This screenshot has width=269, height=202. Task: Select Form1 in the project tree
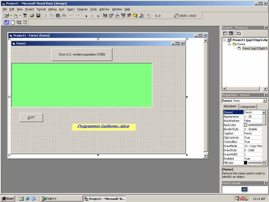pyautogui.click(x=254, y=48)
